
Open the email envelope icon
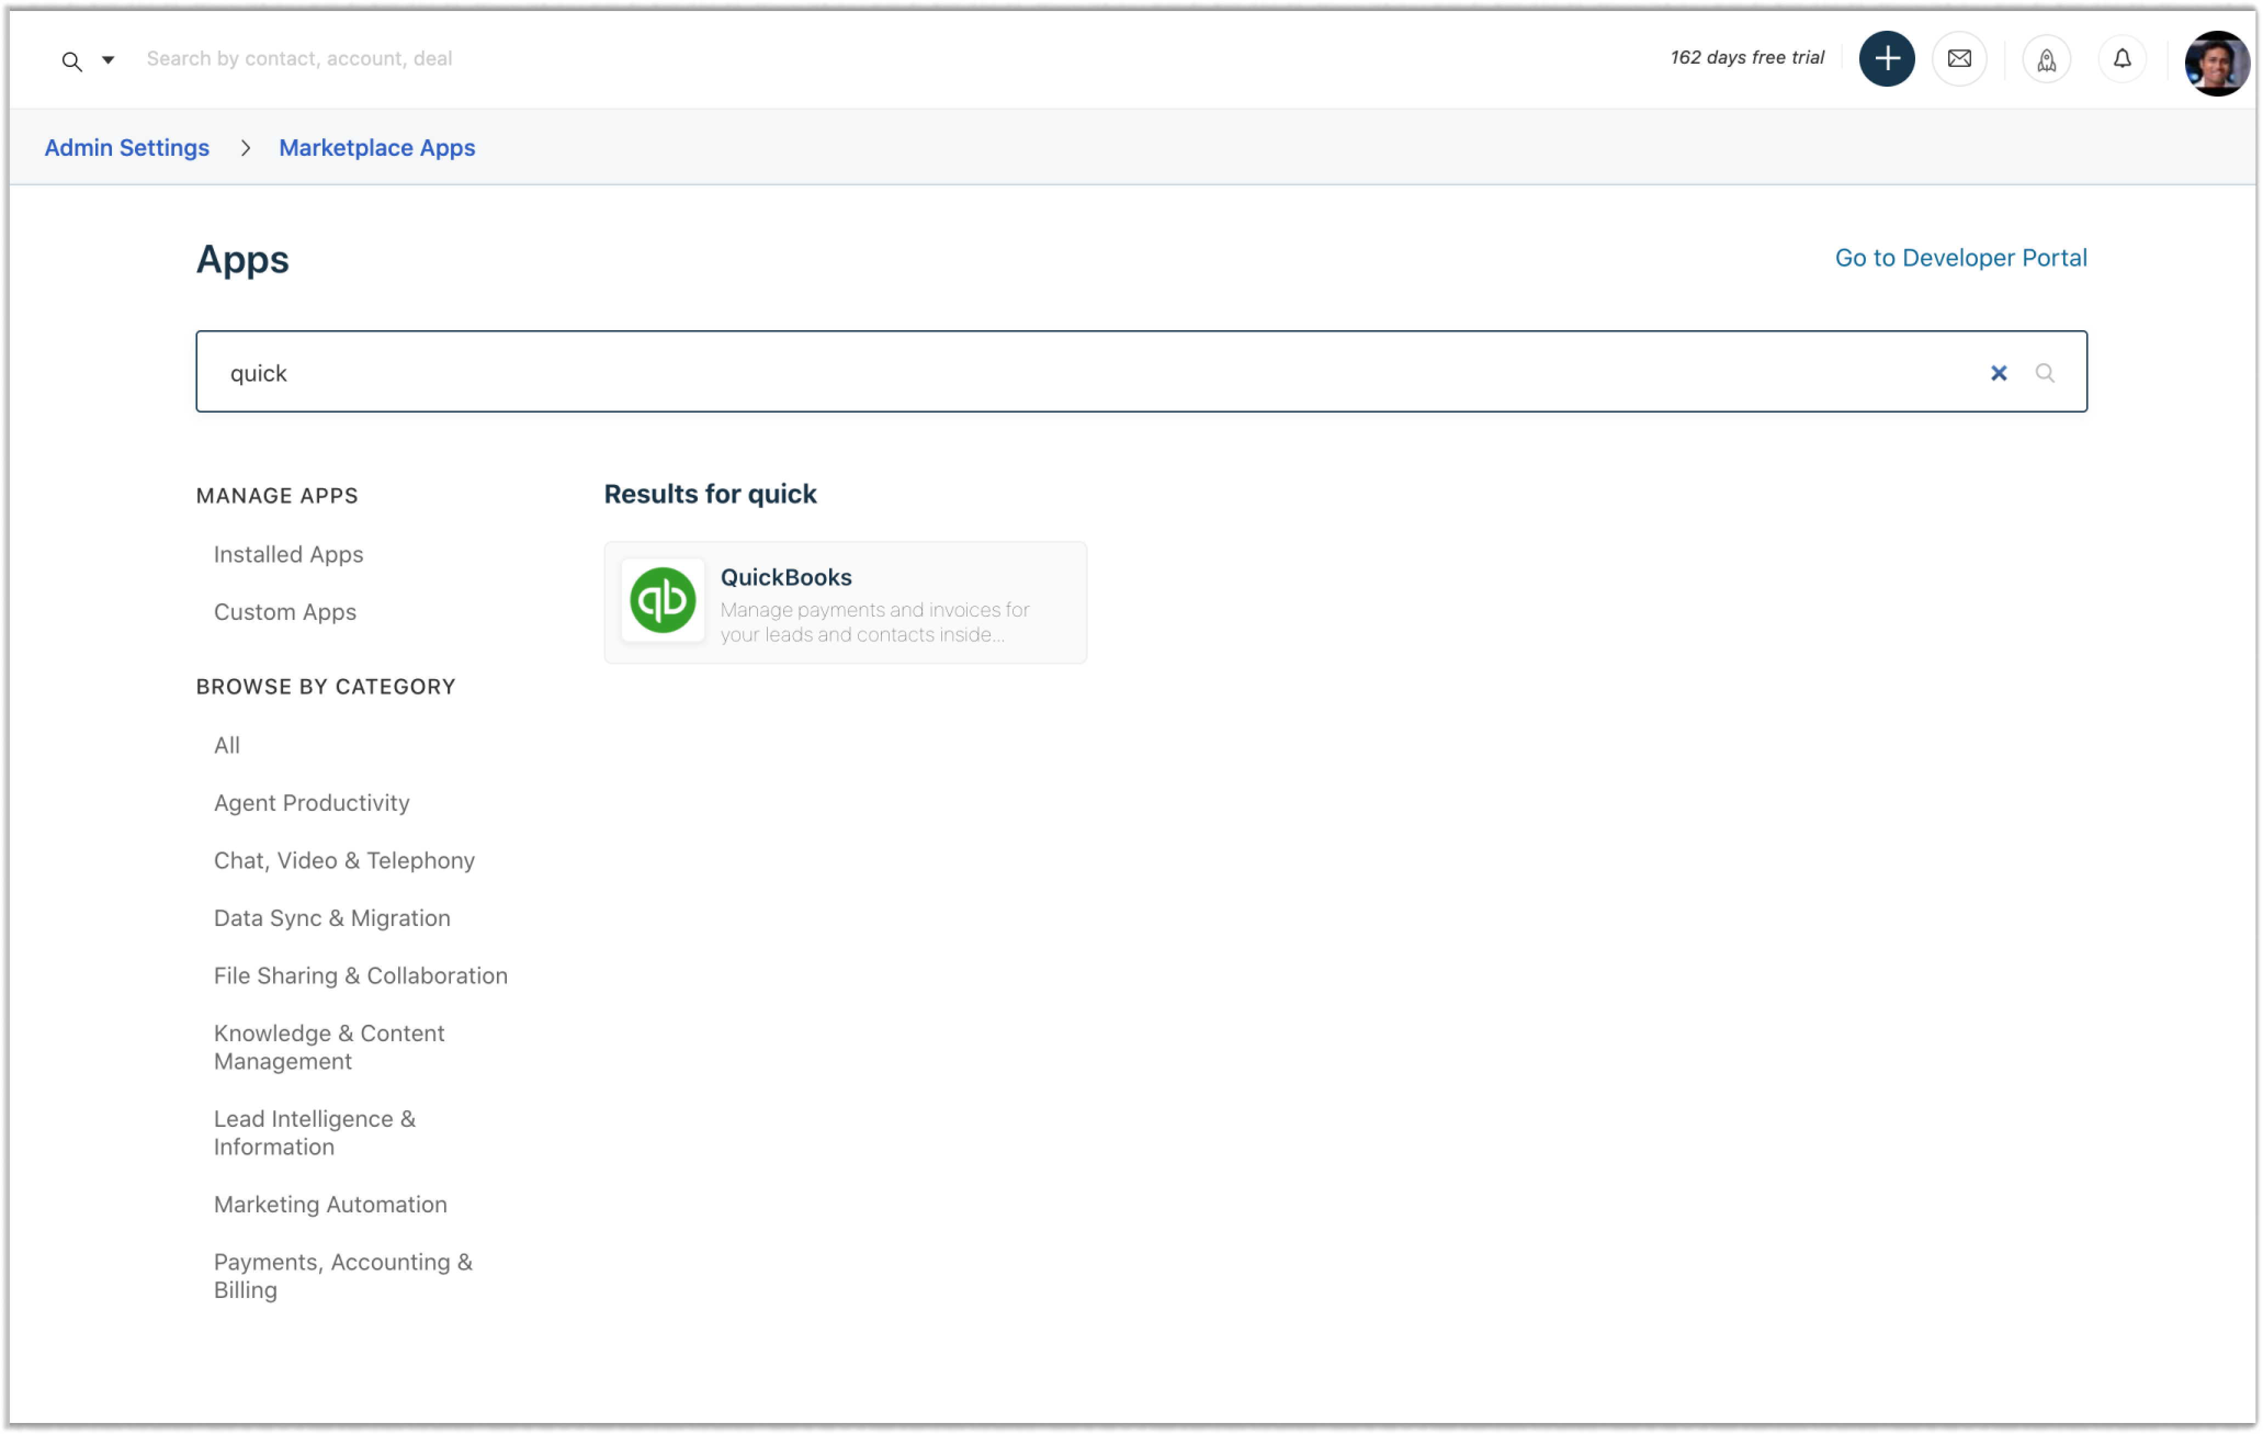coord(1960,59)
